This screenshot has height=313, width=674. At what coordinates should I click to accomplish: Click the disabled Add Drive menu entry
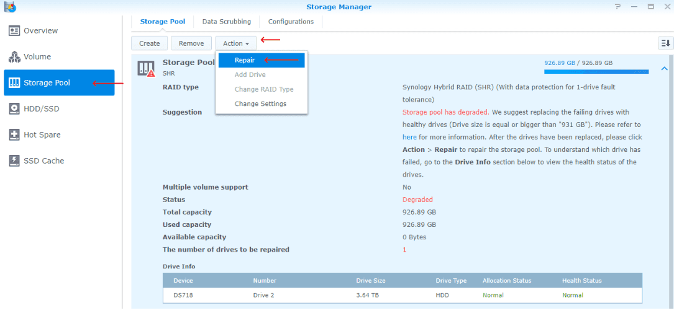(250, 74)
